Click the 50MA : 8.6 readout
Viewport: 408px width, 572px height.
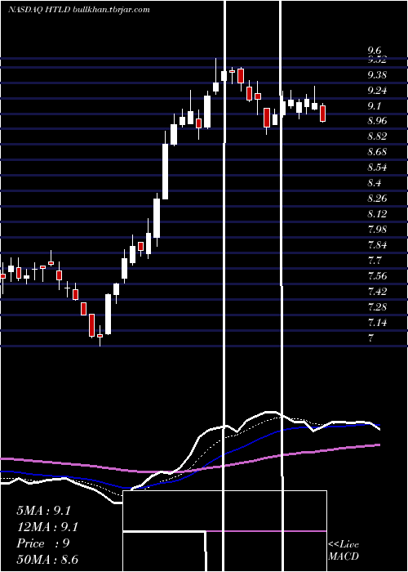click(47, 559)
